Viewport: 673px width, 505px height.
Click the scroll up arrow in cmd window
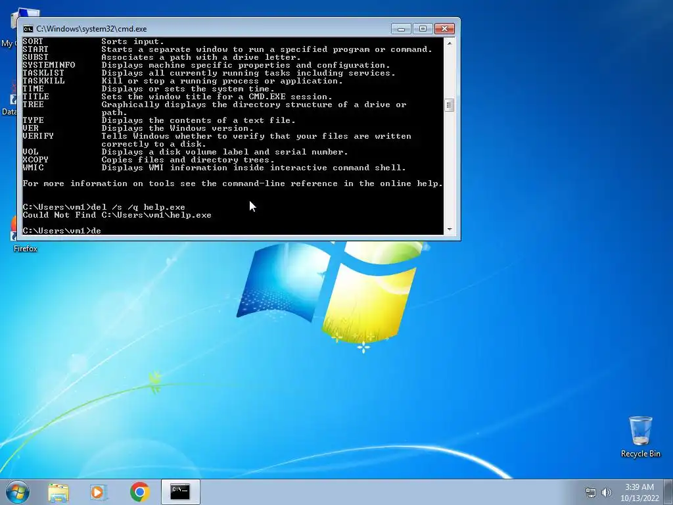coord(450,43)
